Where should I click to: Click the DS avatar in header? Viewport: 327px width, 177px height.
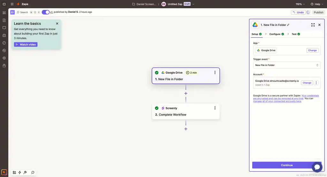(x=164, y=4)
